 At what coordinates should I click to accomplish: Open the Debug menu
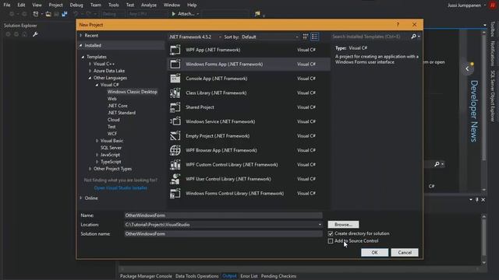pyautogui.click(x=76, y=5)
